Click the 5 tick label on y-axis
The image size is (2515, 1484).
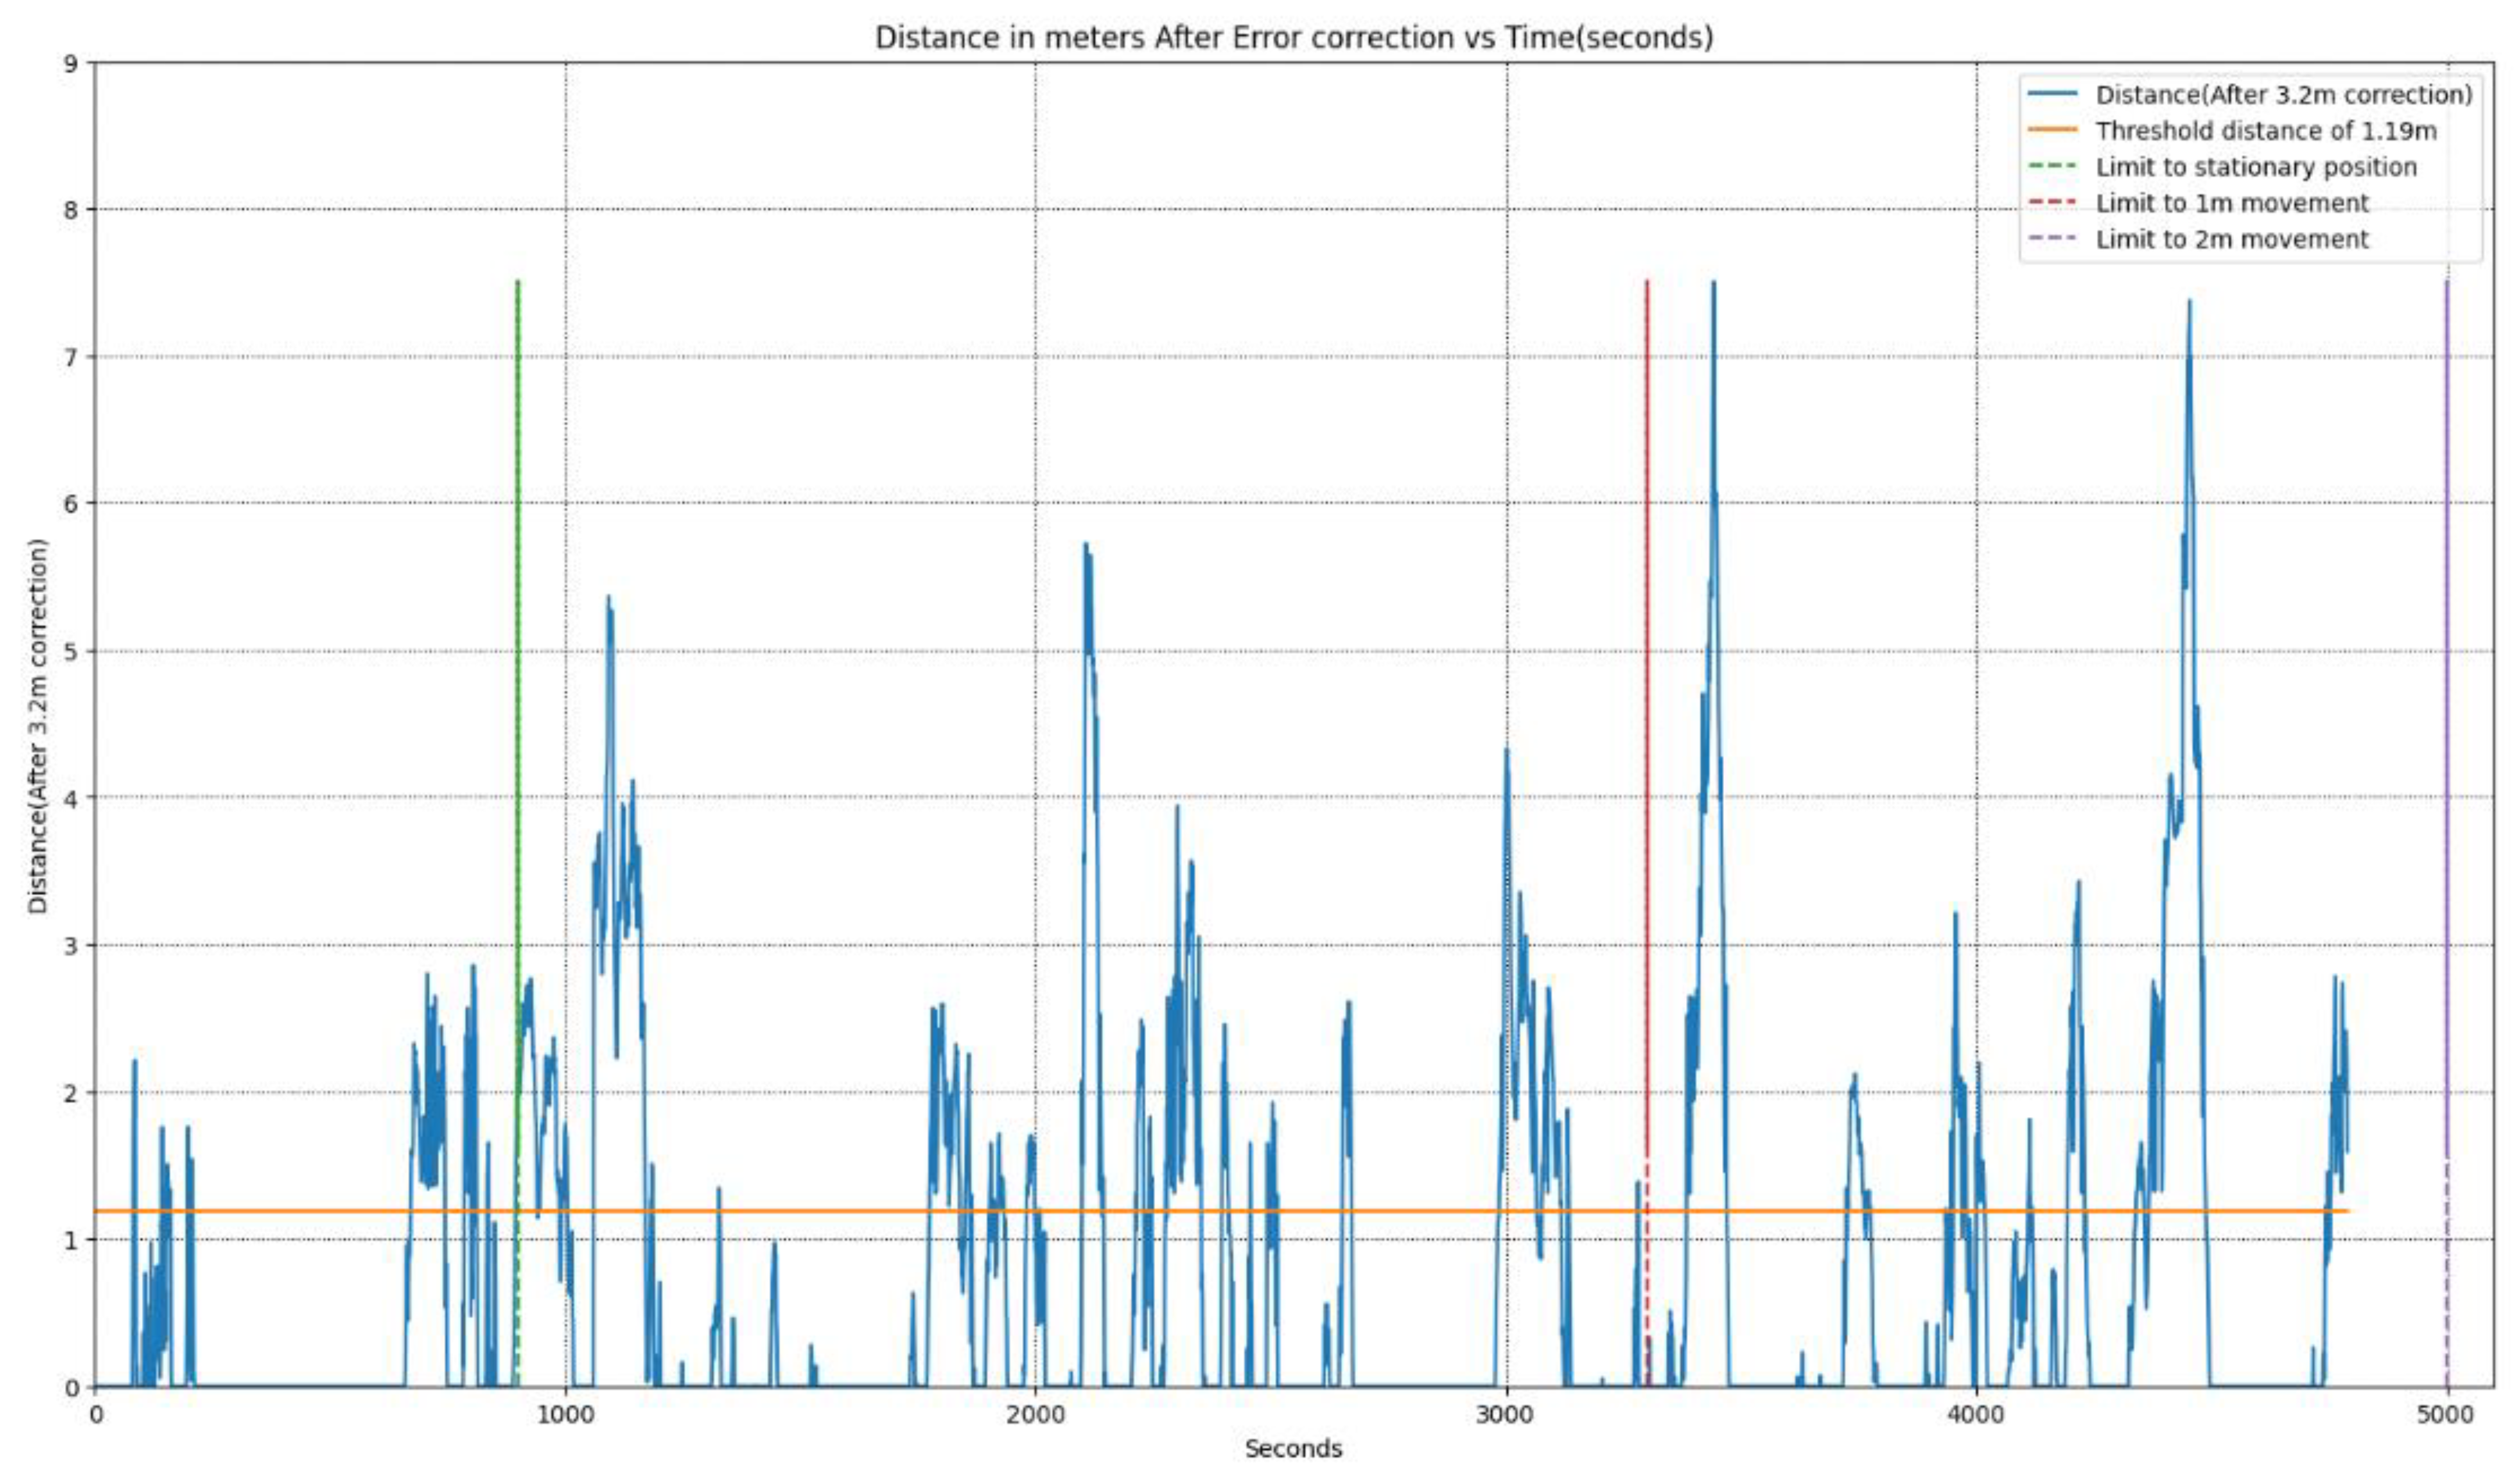pos(70,651)
